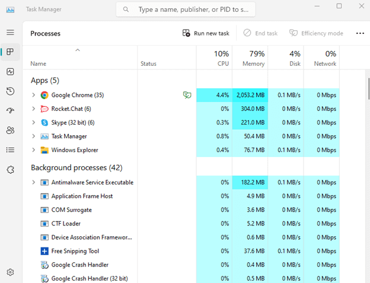Expand the Google Chrome process group
The image size is (370, 283).
point(34,95)
